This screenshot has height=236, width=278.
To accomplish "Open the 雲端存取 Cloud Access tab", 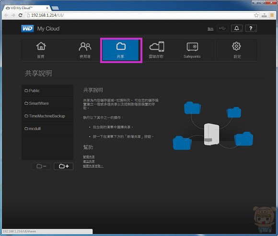I will coord(156,50).
